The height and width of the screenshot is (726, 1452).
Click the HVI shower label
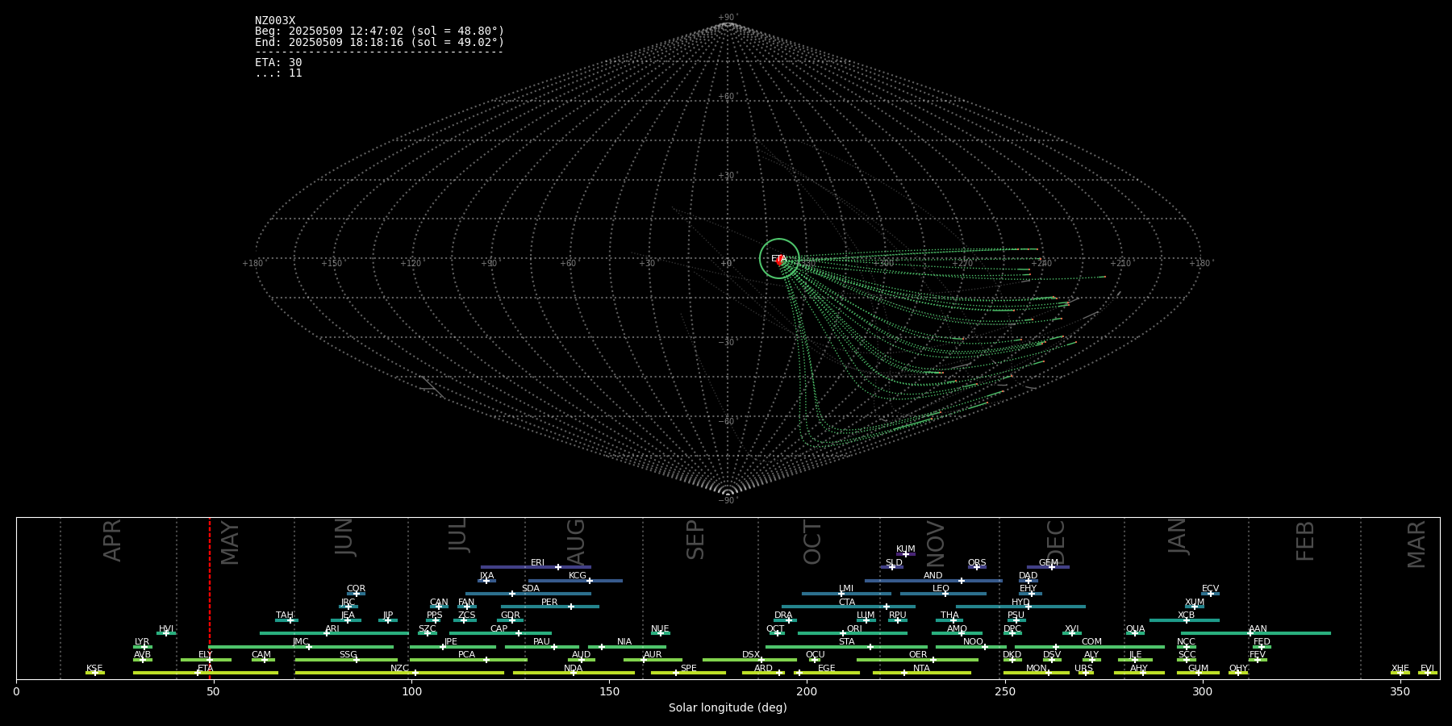tap(166, 628)
